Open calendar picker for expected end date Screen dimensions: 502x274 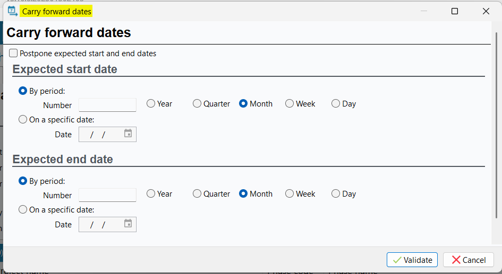click(x=128, y=224)
